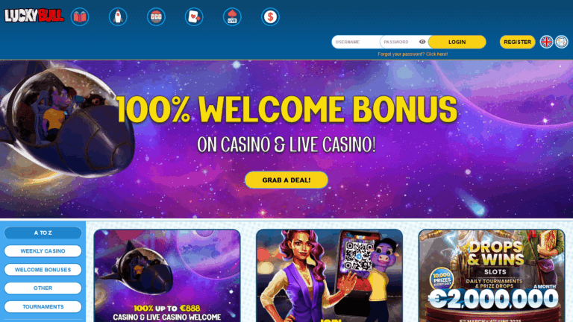Open the UK flag language selector
The width and height of the screenshot is (573, 322).
[x=547, y=42]
